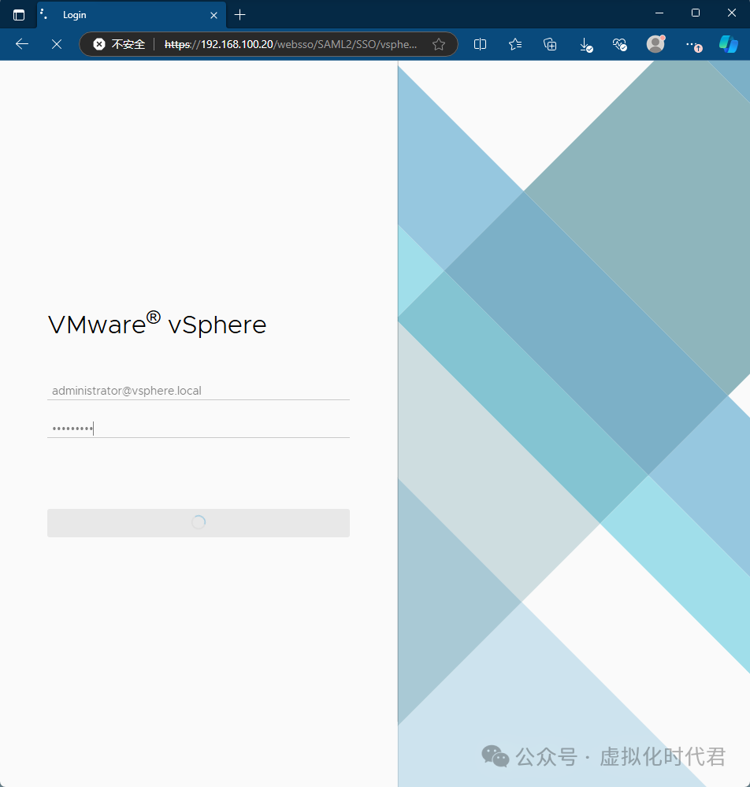Minimize the browser window
Image resolution: width=750 pixels, height=787 pixels.
[x=659, y=13]
